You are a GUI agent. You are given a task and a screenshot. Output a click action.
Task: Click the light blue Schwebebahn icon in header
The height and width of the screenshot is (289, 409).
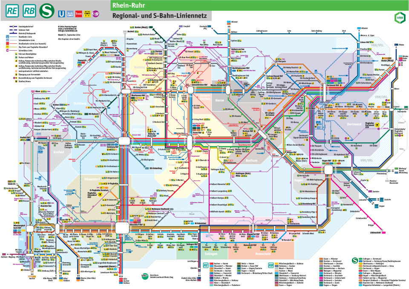point(70,14)
